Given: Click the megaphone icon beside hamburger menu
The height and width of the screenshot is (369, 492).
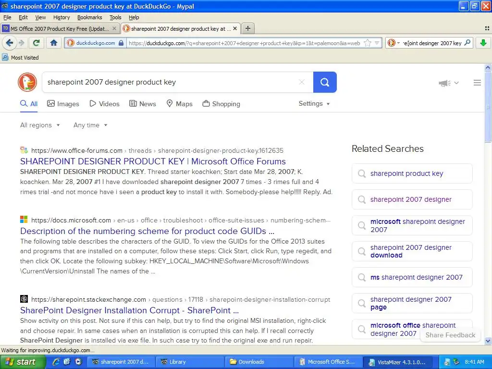Looking at the screenshot, I should (444, 83).
